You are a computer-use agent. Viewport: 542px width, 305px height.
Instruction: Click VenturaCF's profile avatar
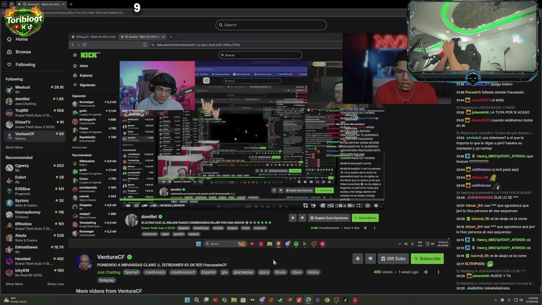tap(85, 262)
